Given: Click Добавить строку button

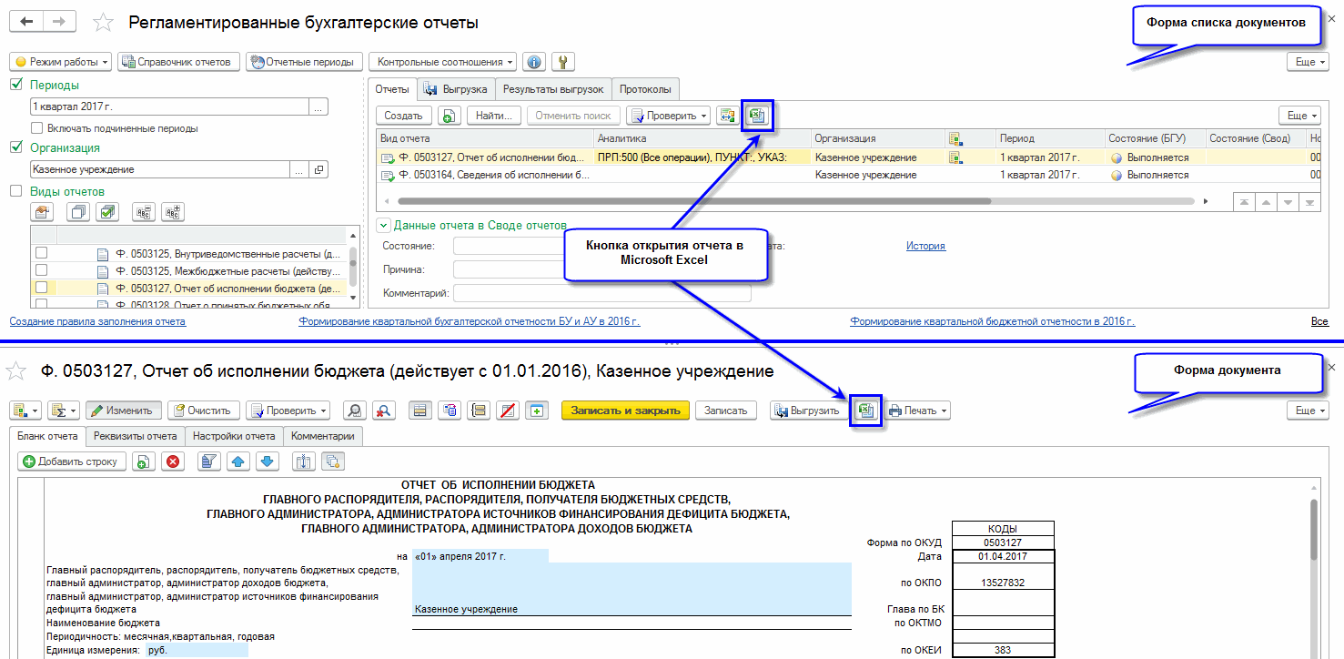Looking at the screenshot, I should 72,461.
